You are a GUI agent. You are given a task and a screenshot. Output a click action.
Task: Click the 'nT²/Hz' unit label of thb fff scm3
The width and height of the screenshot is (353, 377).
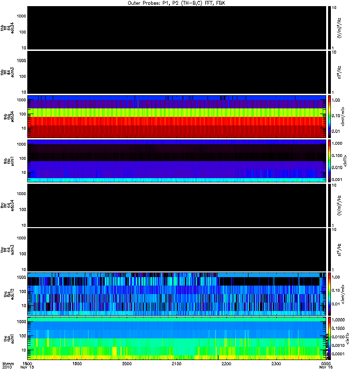click(339, 73)
